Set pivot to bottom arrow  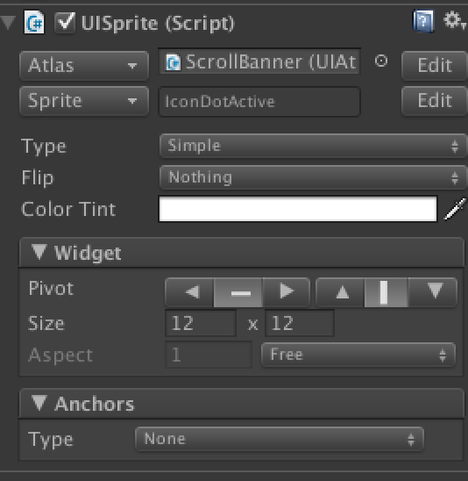pos(432,291)
